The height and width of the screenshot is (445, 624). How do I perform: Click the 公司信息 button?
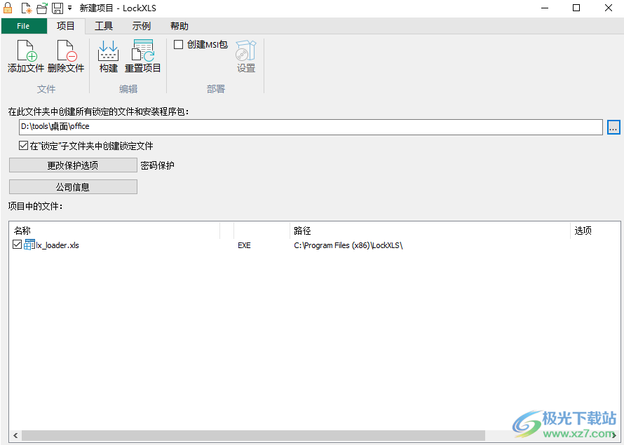(x=73, y=187)
